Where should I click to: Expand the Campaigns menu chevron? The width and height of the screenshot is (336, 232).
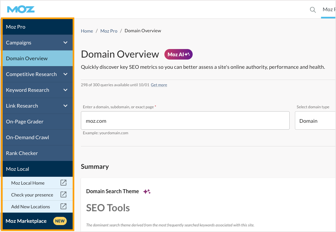65,43
